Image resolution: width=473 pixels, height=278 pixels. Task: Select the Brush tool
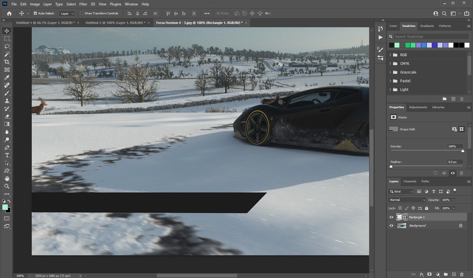coord(7,93)
